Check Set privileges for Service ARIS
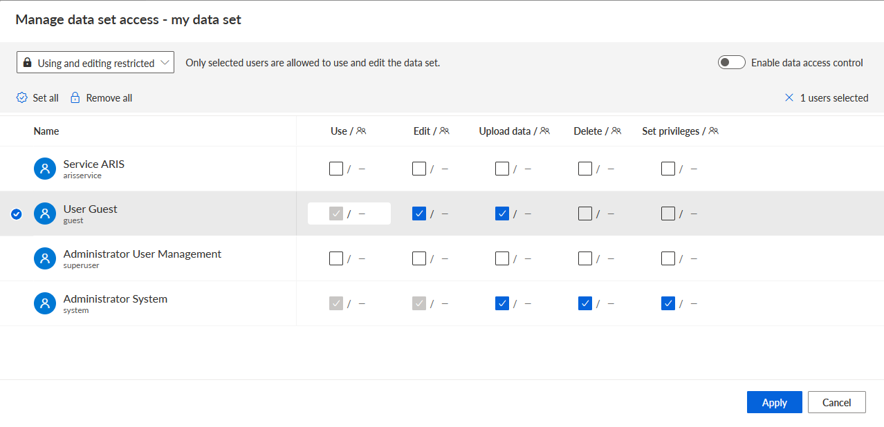 coord(668,169)
